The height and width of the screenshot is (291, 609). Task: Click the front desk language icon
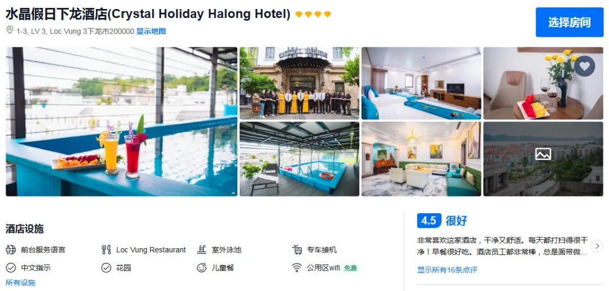pos(11,250)
